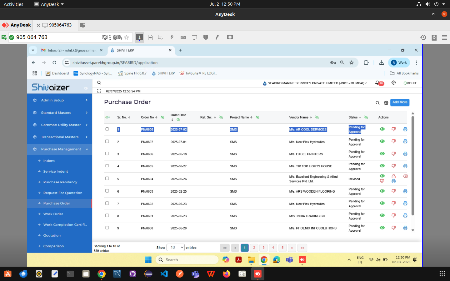
Task: Print purchase order PN/0605
Action: (x=405, y=166)
